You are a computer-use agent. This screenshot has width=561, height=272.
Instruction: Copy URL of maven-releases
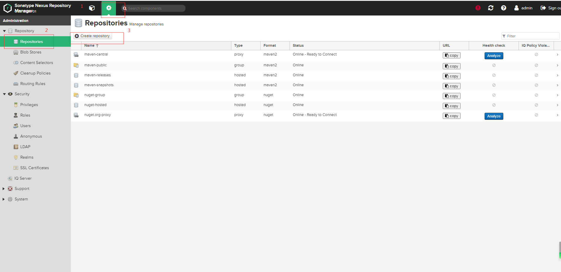[x=451, y=76]
